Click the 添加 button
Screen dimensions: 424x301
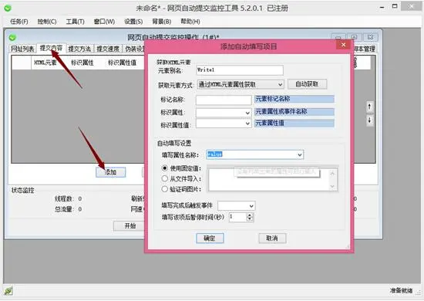pyautogui.click(x=110, y=172)
